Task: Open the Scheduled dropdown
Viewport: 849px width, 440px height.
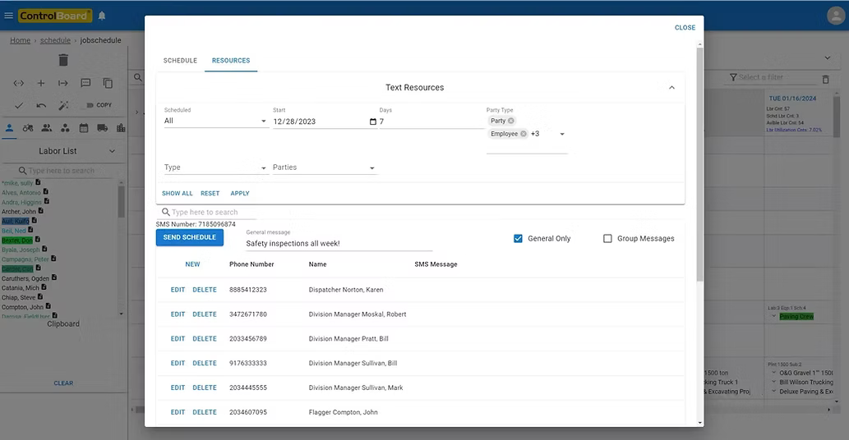Action: point(215,121)
